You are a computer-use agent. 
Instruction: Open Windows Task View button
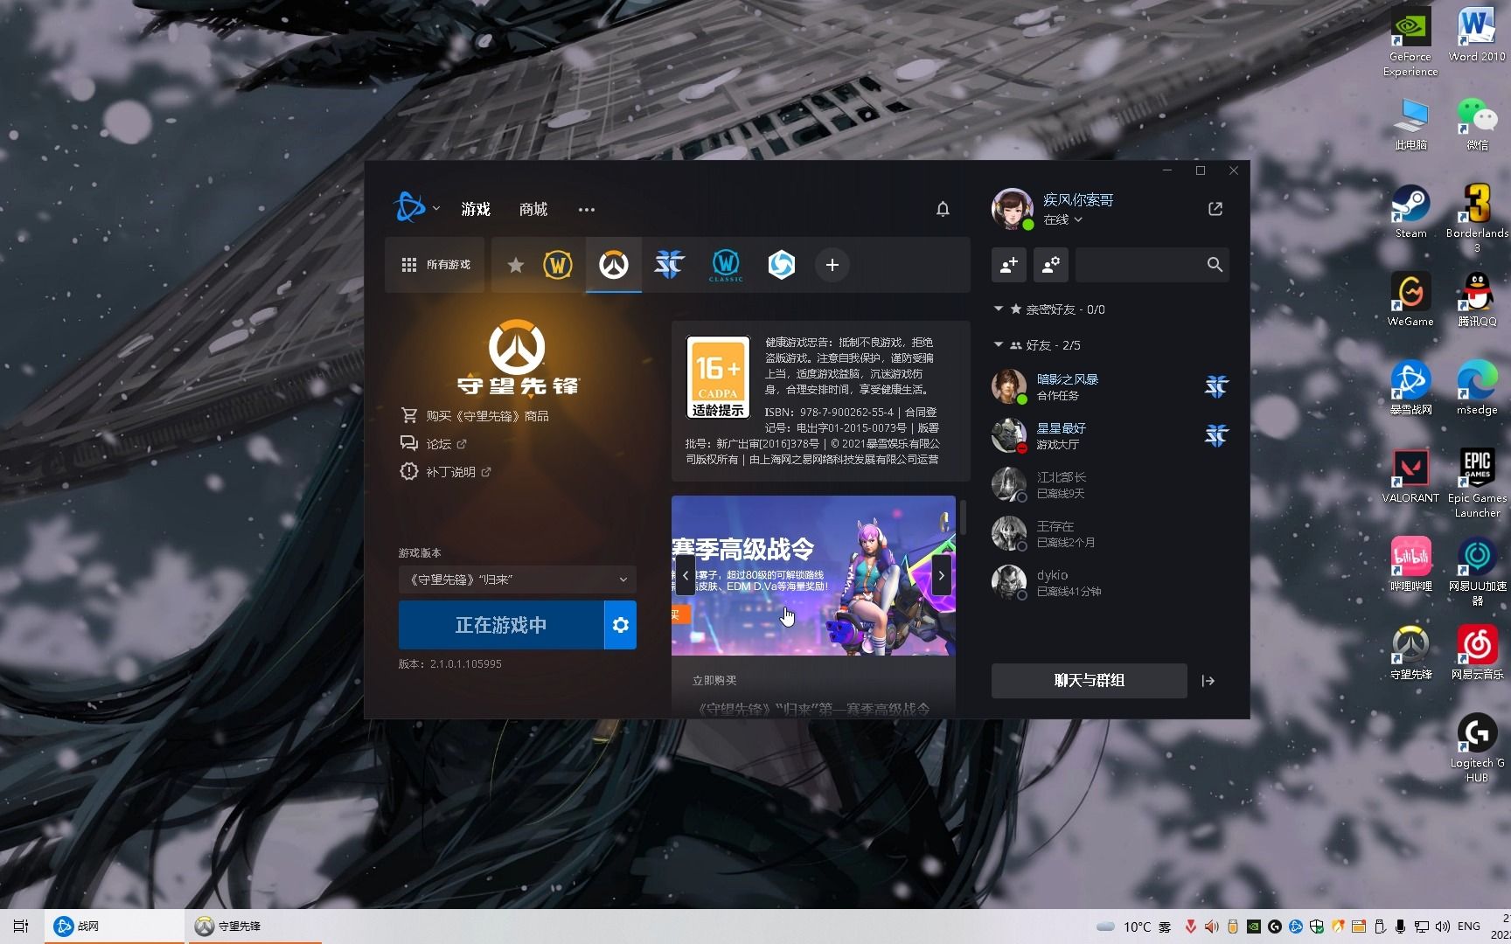[21, 927]
